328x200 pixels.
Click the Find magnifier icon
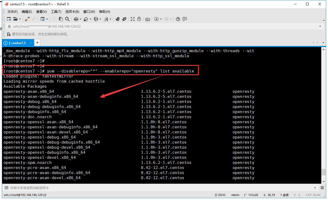pos(67,19)
